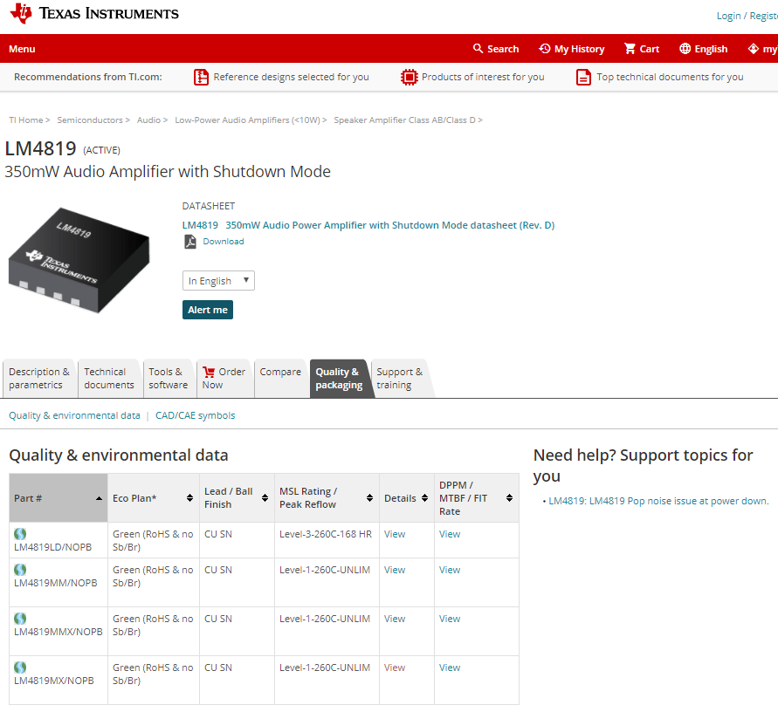This screenshot has height=712, width=778.
Task: Click the Products of interest chip icon
Action: coord(409,77)
